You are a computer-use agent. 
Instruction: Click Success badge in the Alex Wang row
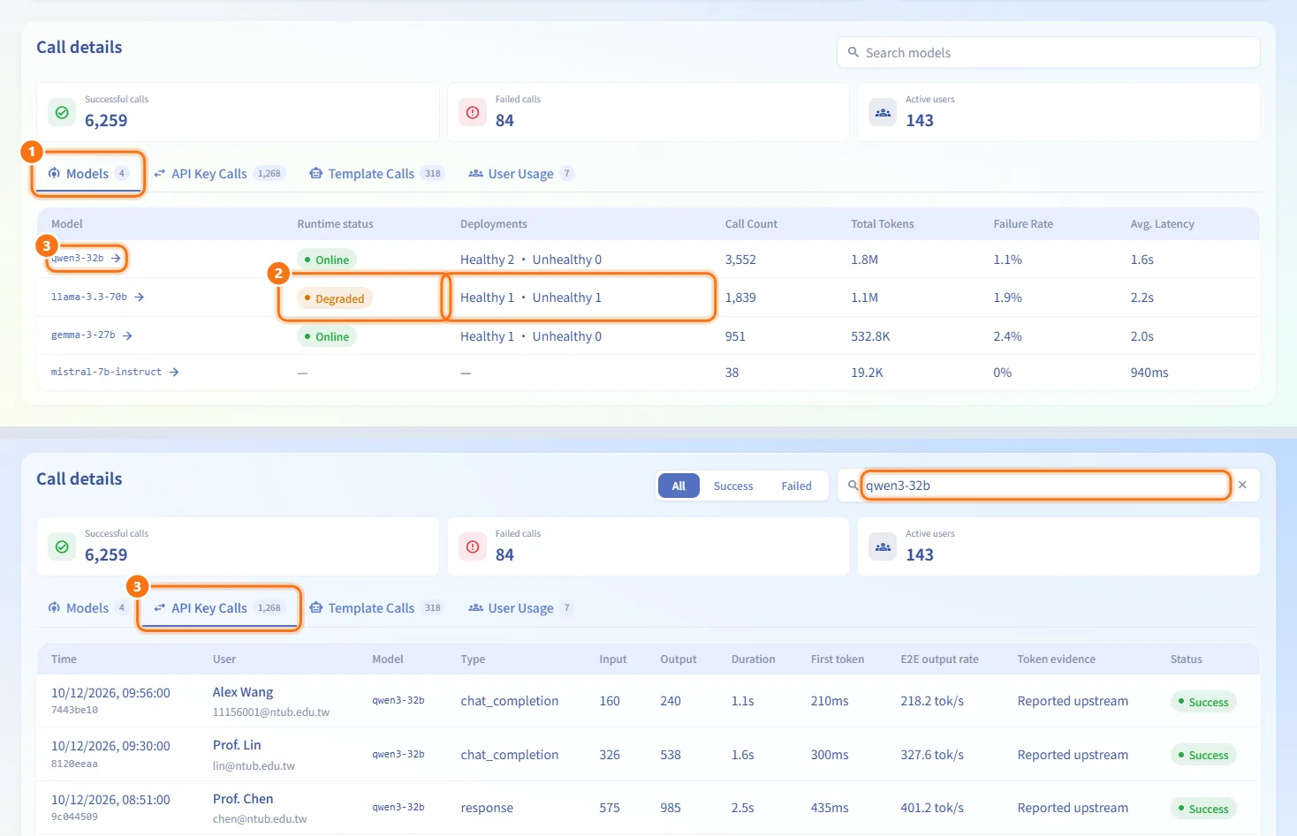click(x=1203, y=702)
